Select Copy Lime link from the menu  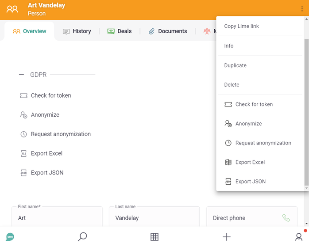point(242,26)
